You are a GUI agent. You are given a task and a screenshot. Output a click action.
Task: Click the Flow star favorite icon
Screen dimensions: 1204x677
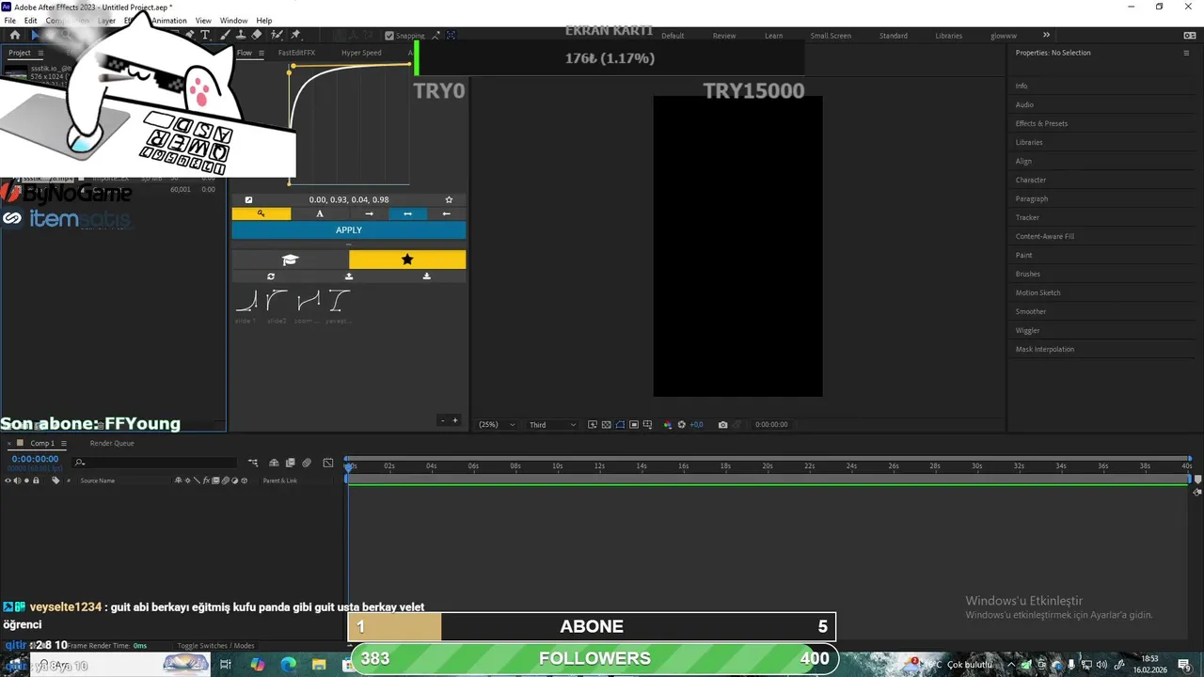point(449,199)
